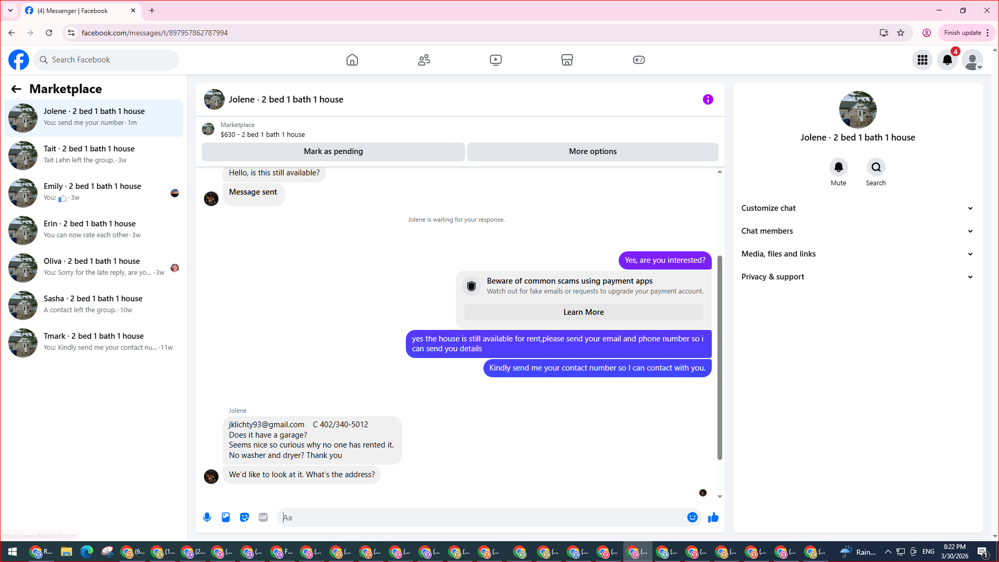Toggle the conversation information panel
This screenshot has width=999, height=562.
pos(708,99)
